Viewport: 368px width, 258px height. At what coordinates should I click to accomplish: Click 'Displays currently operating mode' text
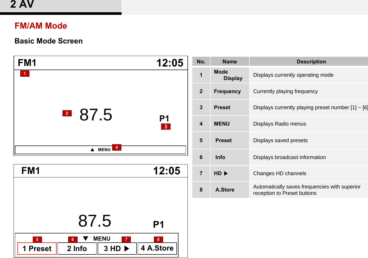[x=293, y=75]
